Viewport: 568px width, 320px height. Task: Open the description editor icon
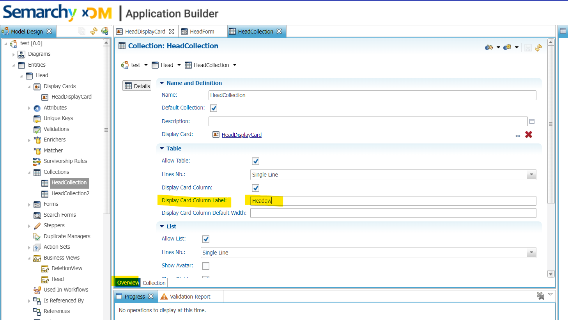tap(532, 122)
